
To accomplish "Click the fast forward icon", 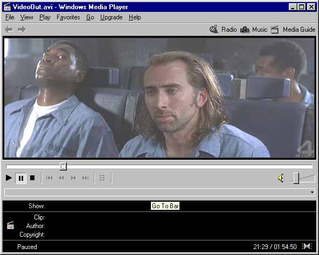I will click(x=73, y=178).
